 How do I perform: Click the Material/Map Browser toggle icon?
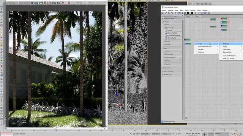tap(202, 13)
